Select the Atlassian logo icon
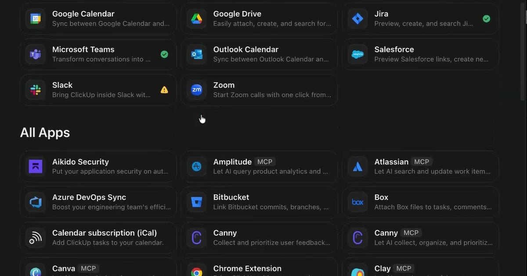Image resolution: width=527 pixels, height=276 pixels. click(357, 167)
